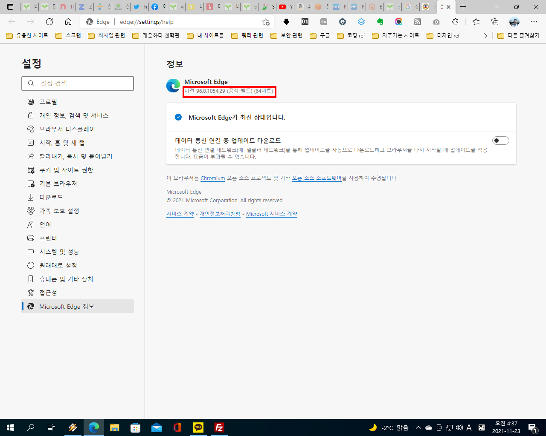The height and width of the screenshot is (436, 546).
Task: Open the Settings and more ellipsis menu
Action: (534, 22)
